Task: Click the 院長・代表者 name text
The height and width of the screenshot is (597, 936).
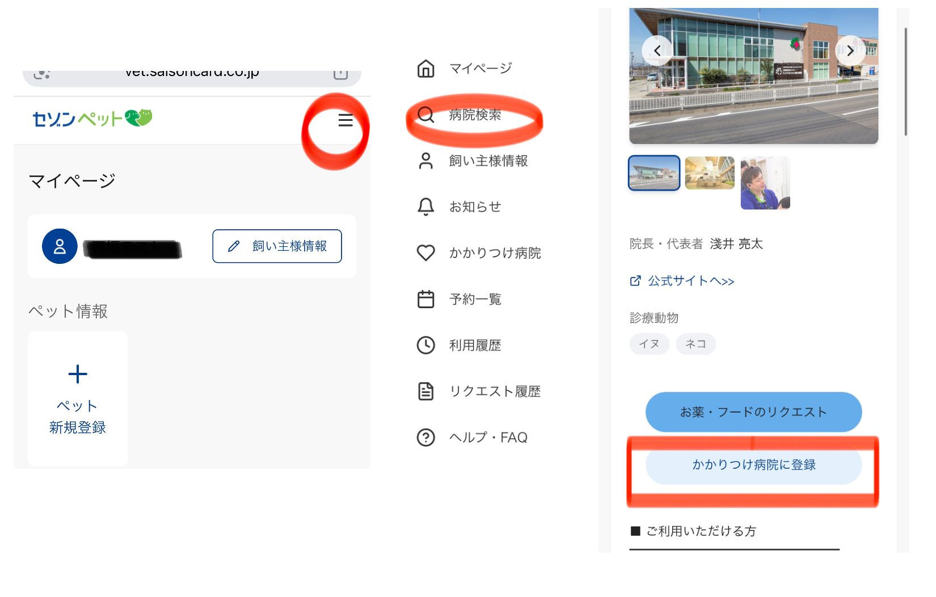Action: click(x=736, y=244)
